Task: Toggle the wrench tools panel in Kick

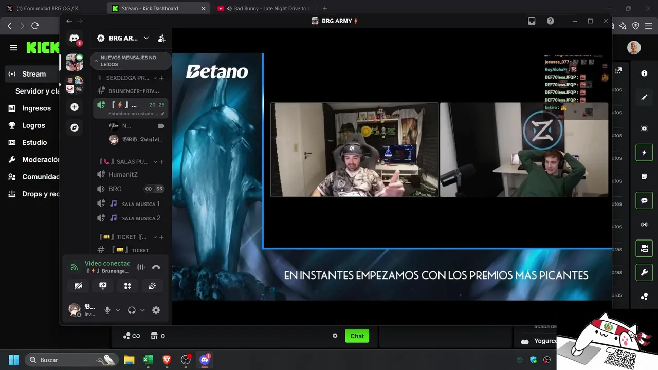Action: coord(644,272)
